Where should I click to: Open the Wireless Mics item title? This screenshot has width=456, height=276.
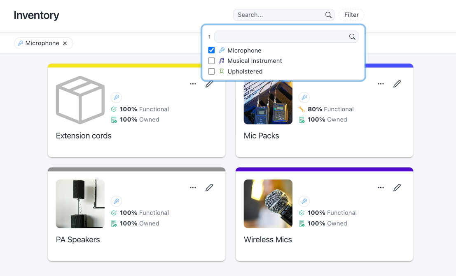[268, 239]
